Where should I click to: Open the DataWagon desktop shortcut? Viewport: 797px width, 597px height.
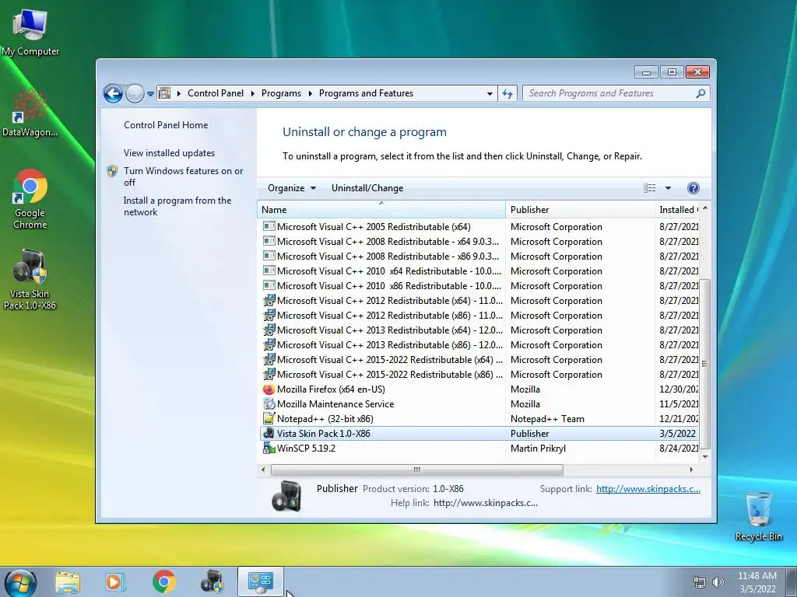(x=30, y=113)
